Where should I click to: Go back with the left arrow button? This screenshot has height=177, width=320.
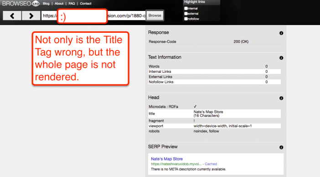[12, 15]
